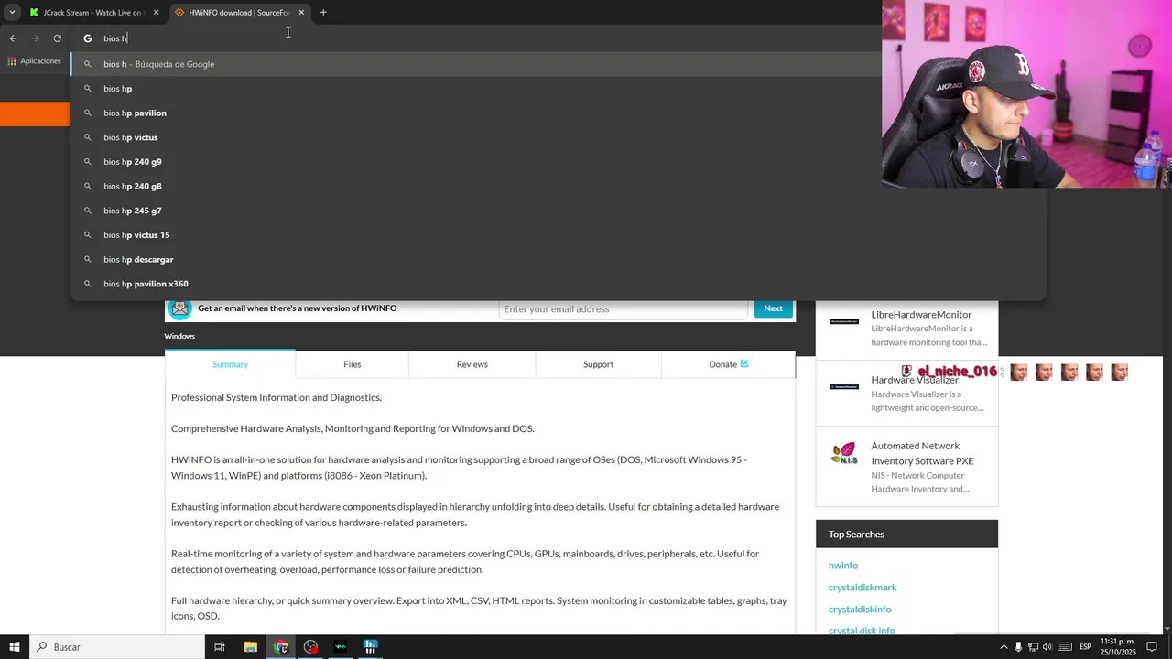The height and width of the screenshot is (659, 1172).
Task: Click the envelope icon beside email signup
Action: (x=180, y=308)
